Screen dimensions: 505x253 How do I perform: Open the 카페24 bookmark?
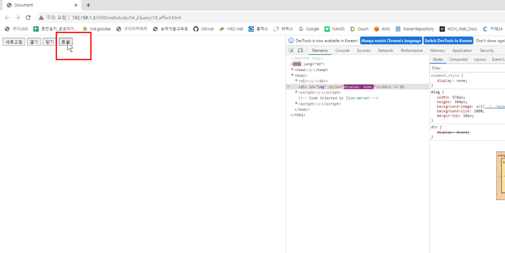pos(493,29)
